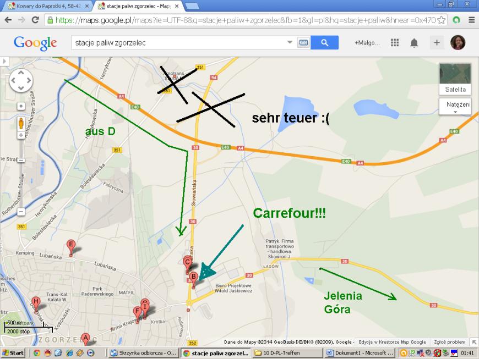
Task: Open Chrome main menu
Action: click(471, 20)
